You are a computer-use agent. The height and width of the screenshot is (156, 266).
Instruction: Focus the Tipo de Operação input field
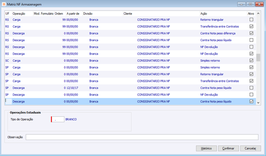click(58, 119)
